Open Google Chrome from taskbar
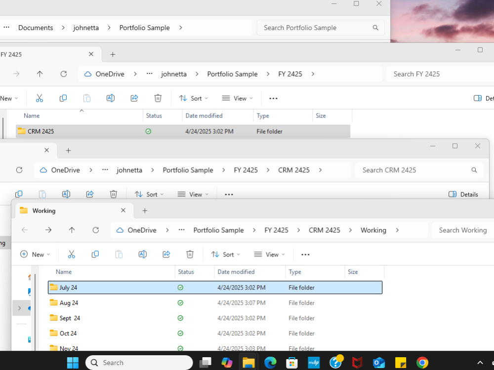Screen dimensions: 494x370 pos(422,363)
